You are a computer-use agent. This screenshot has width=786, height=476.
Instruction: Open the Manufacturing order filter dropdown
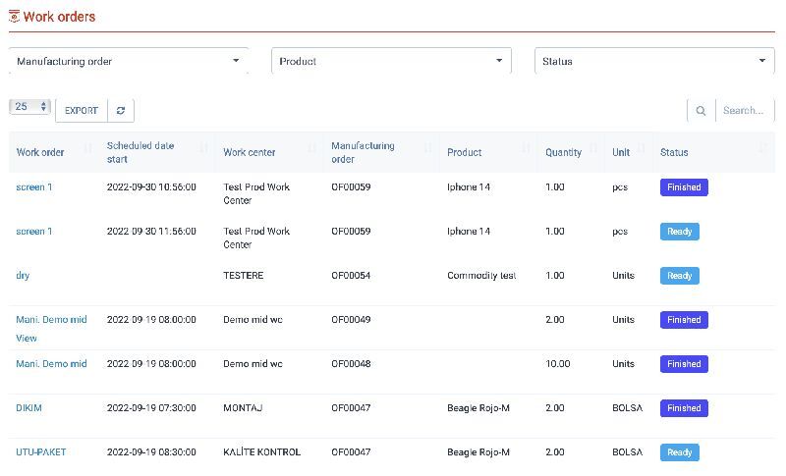pyautogui.click(x=128, y=61)
